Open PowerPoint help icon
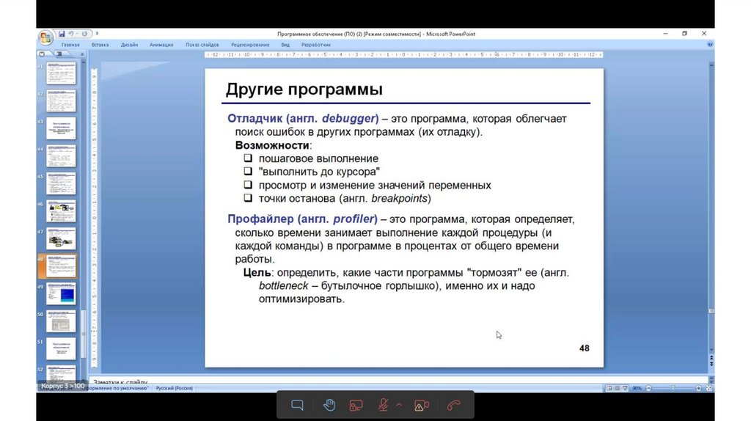The image size is (751, 421). [710, 44]
